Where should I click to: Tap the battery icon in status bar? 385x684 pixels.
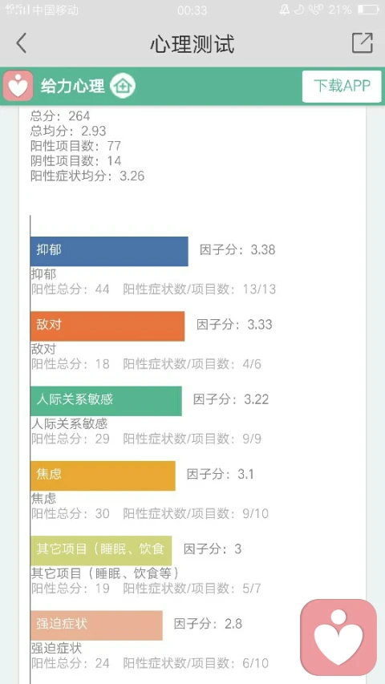(x=368, y=9)
